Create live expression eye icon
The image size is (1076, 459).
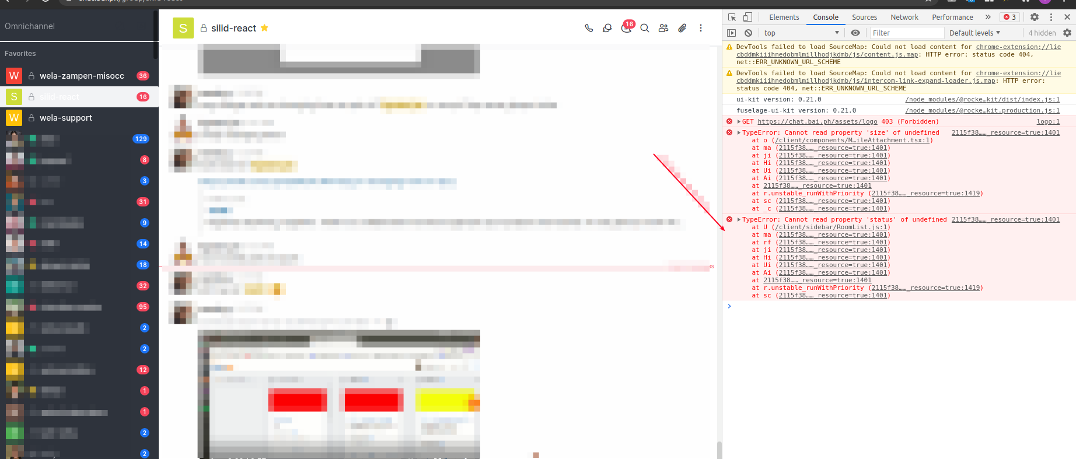tap(855, 33)
